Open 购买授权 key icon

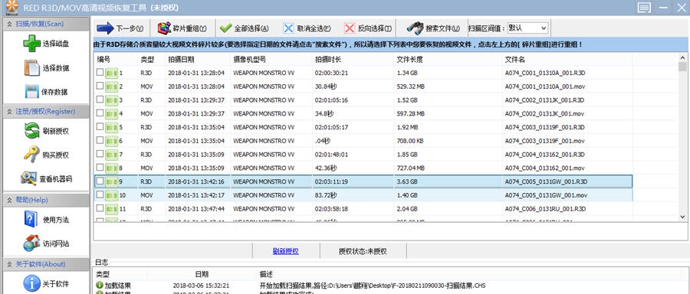point(31,155)
